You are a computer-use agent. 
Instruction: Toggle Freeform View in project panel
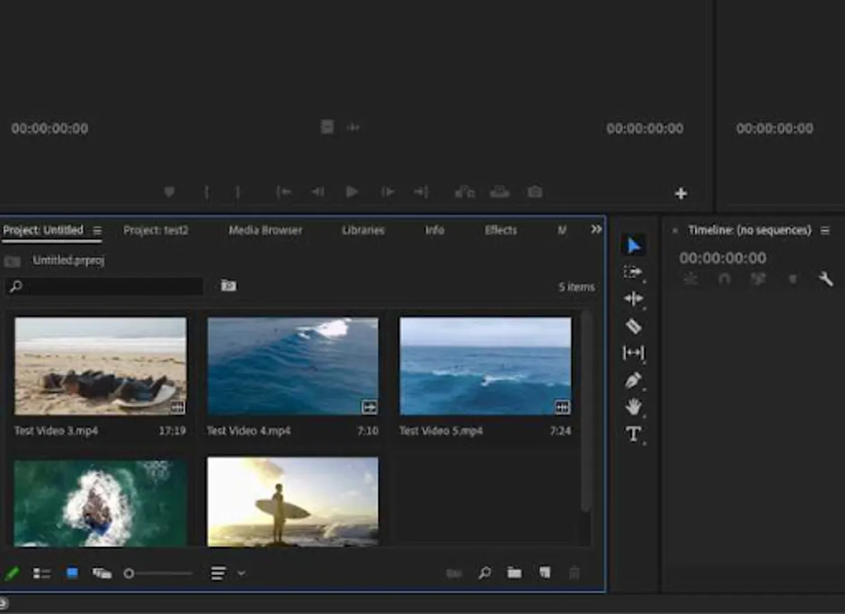pos(102,574)
